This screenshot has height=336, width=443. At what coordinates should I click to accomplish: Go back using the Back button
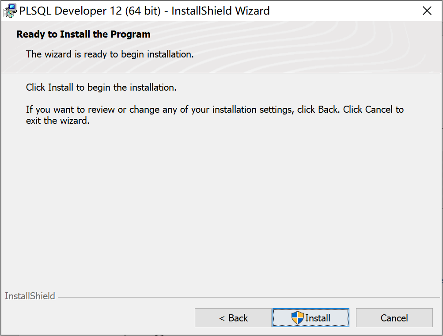(x=233, y=317)
